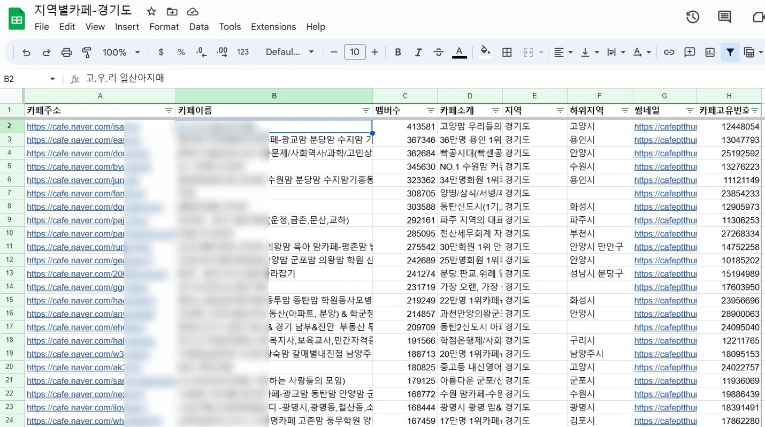Decrease decimal places

202,52
